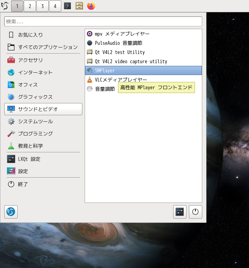Image resolution: width=249 pixels, height=268 pixels.
Task: Open the terminal launcher in the panel
Action: (67, 6)
